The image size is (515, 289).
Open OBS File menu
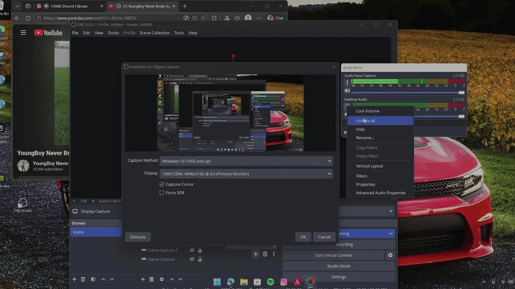pos(75,33)
